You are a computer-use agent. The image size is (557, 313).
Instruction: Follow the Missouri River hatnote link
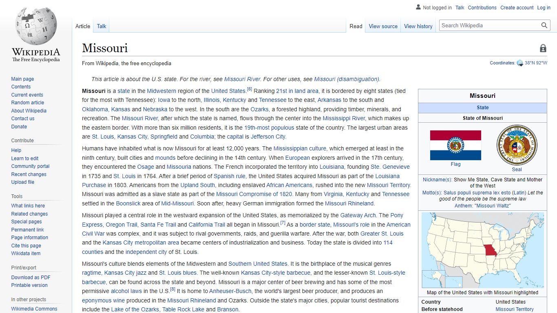(242, 79)
